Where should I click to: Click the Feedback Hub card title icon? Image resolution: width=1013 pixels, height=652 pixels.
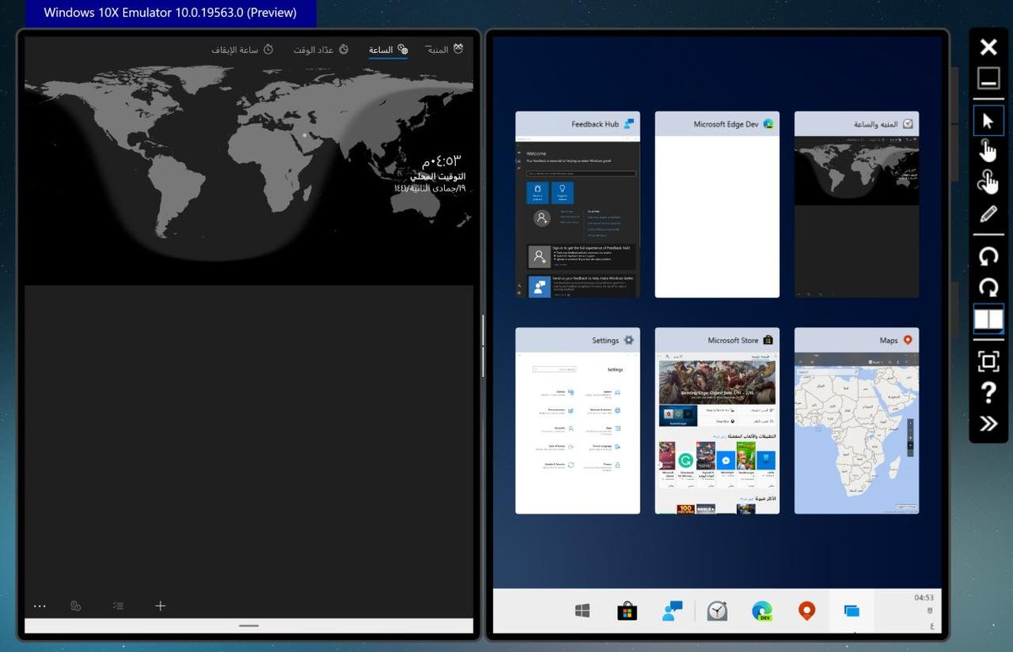pos(629,124)
